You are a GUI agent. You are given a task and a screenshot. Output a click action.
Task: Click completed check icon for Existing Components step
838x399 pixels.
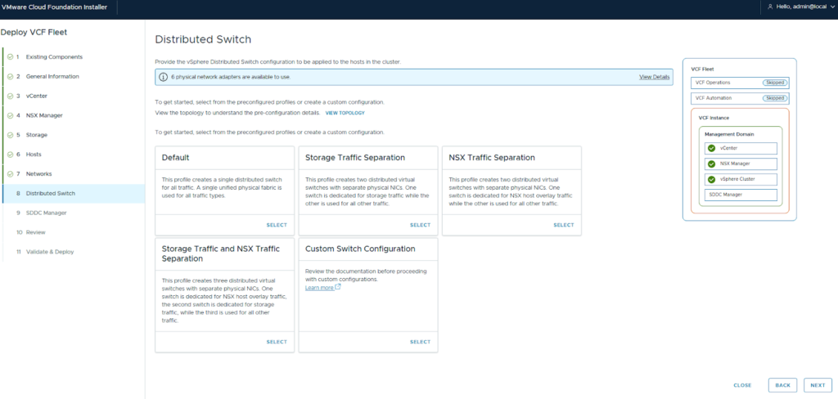point(10,57)
